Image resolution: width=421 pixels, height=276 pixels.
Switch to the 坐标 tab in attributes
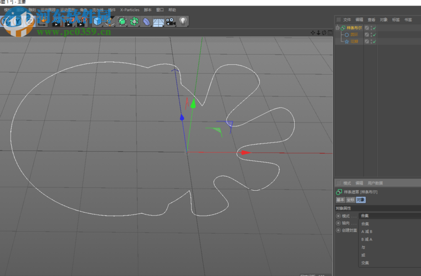[350, 200]
